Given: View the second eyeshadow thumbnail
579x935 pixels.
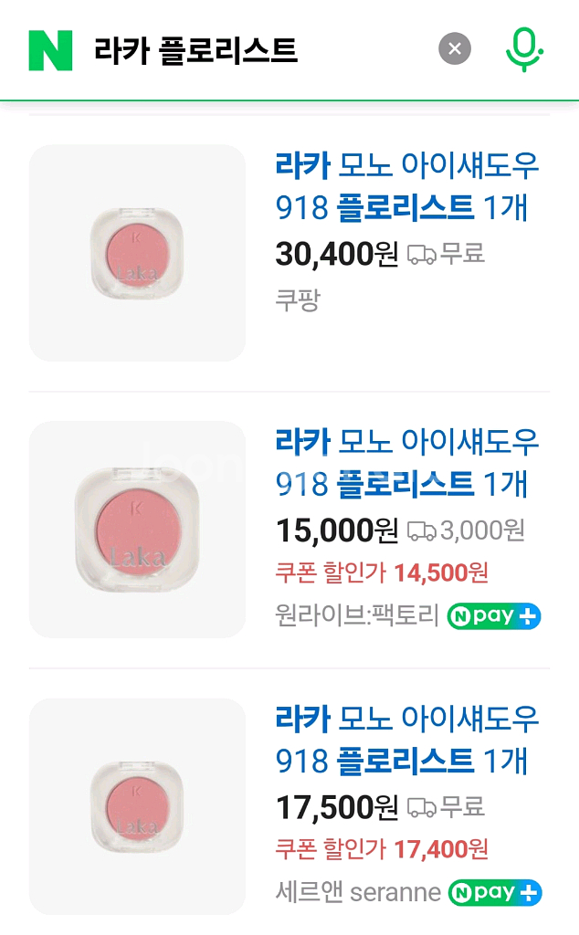Looking at the screenshot, I should click(137, 530).
